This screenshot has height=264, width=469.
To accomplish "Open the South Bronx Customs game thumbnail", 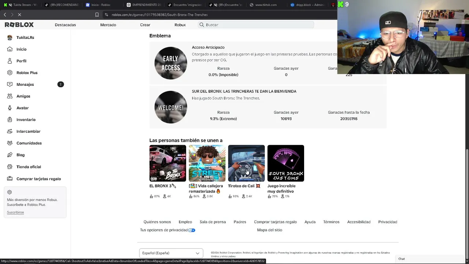I will pos(286,163).
